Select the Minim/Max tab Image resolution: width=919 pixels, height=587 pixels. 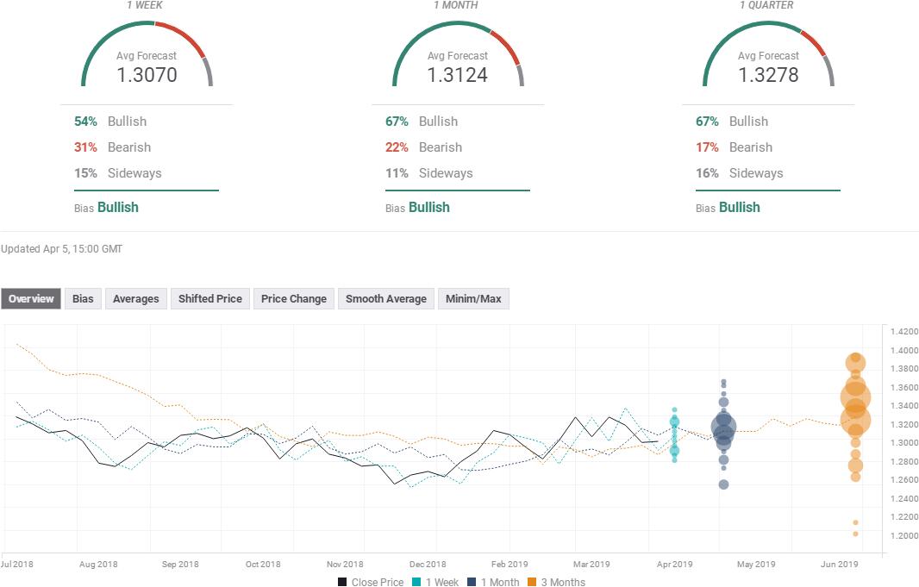tap(473, 299)
